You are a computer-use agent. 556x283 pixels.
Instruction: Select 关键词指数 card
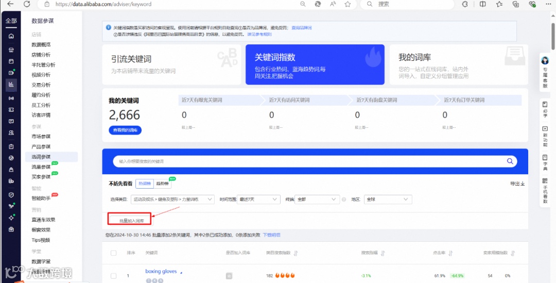(315, 64)
